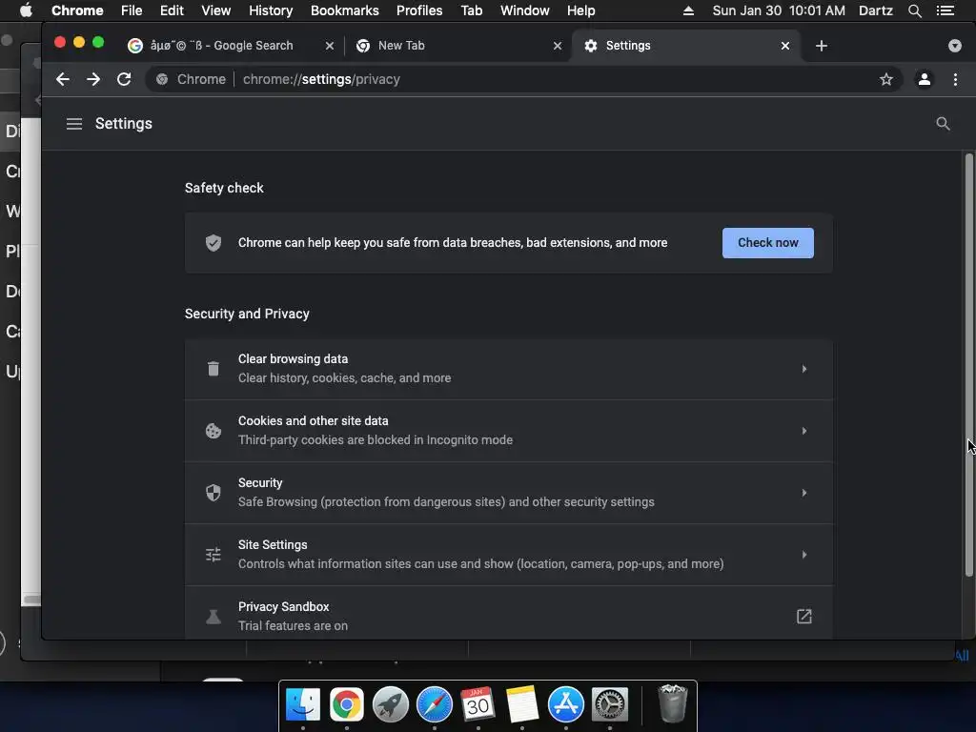Click the Site Settings sliders icon
Screen dimensions: 976x732
click(x=213, y=554)
